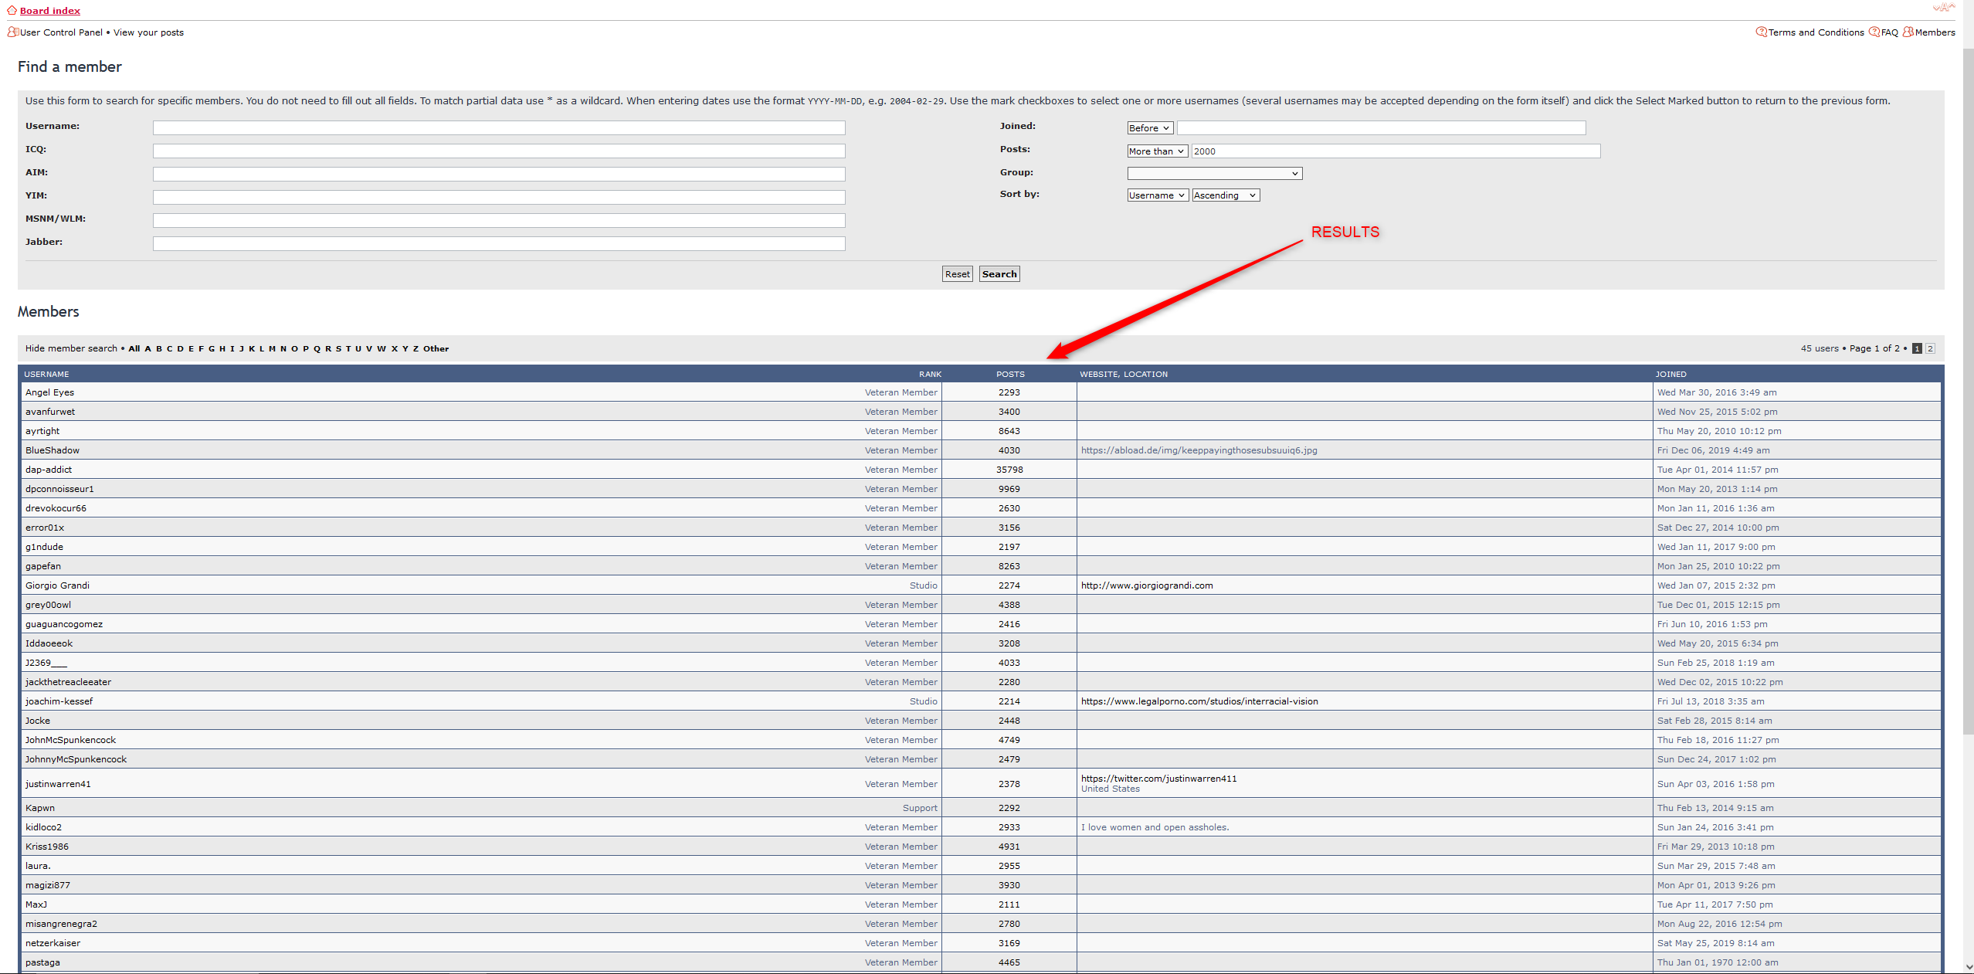Click the User Control Panel icon
This screenshot has height=974, width=1974.
[x=12, y=32]
